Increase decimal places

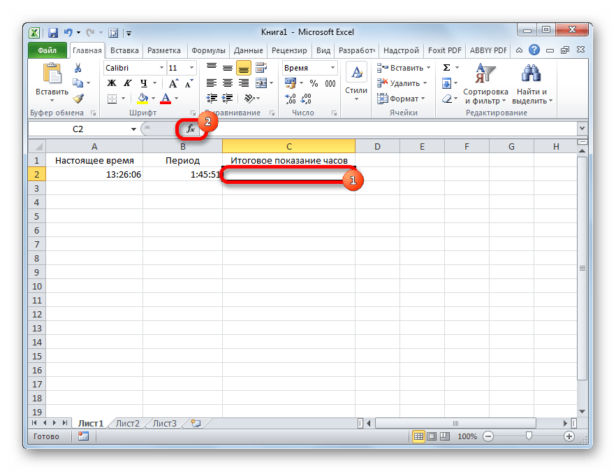click(x=291, y=99)
